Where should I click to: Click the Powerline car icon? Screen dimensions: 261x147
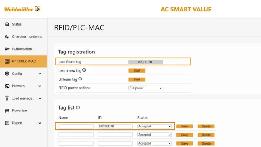coord(7,111)
